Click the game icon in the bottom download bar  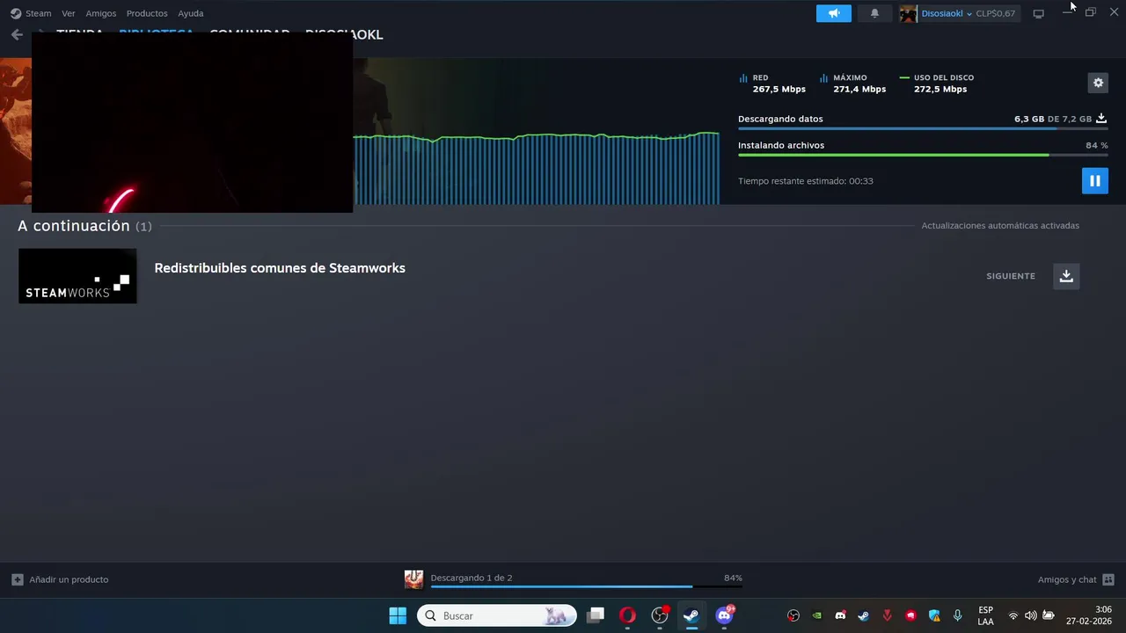[413, 579]
